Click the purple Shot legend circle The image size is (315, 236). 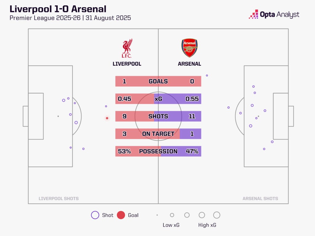(x=95, y=215)
